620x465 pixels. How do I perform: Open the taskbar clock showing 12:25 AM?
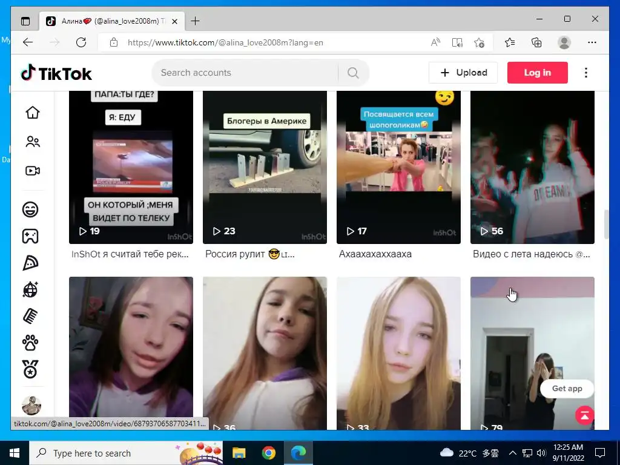(x=568, y=453)
